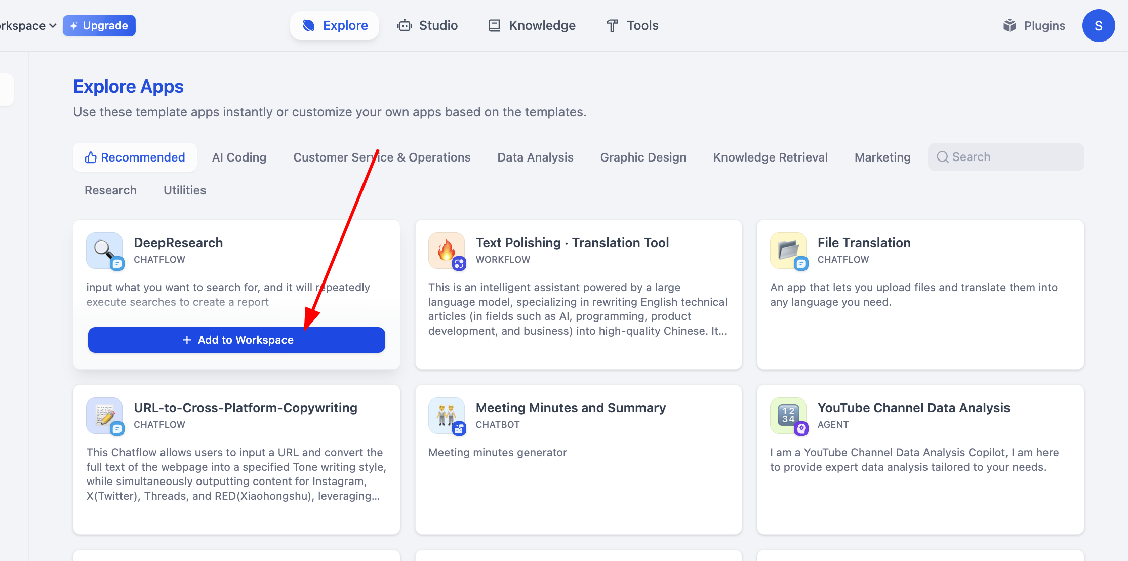Viewport: 1128px width, 561px height.
Task: Click the Text Polishing flame icon
Action: 446,250
